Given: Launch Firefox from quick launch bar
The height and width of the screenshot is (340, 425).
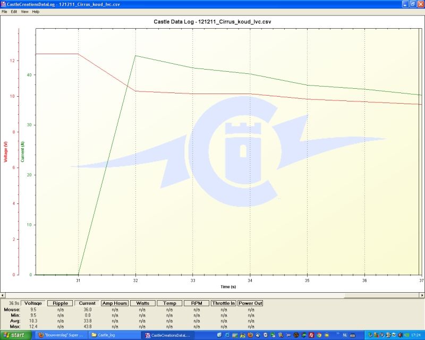Looking at the screenshot, I should (x=250, y=335).
